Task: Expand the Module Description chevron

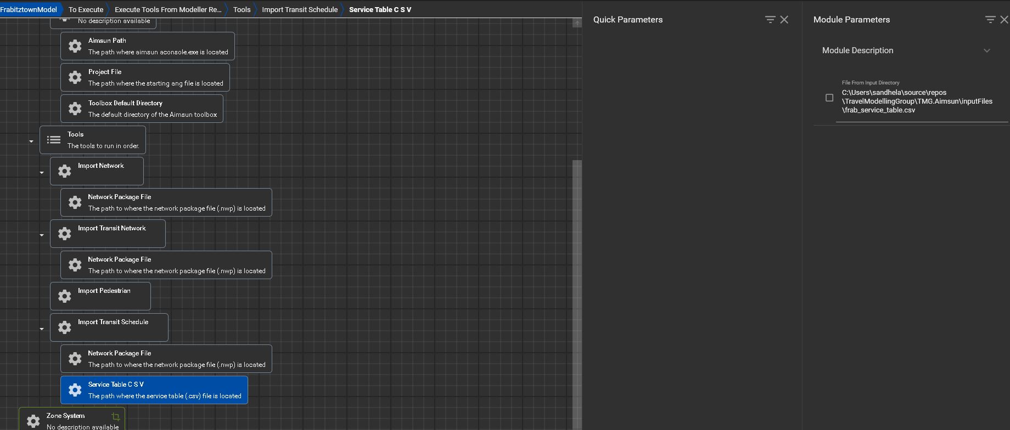Action: click(x=987, y=50)
